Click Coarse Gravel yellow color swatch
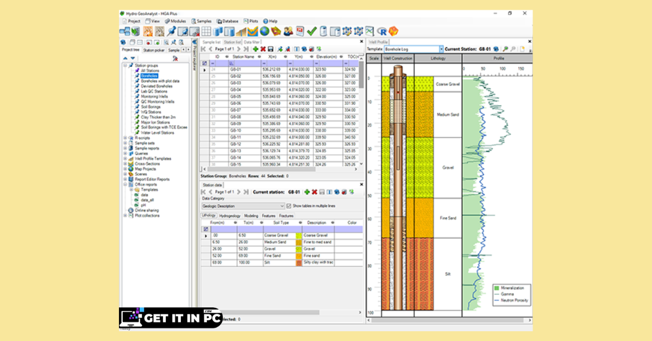 [x=299, y=236]
